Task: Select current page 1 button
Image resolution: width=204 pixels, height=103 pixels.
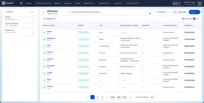Action: pyautogui.click(x=92, y=97)
